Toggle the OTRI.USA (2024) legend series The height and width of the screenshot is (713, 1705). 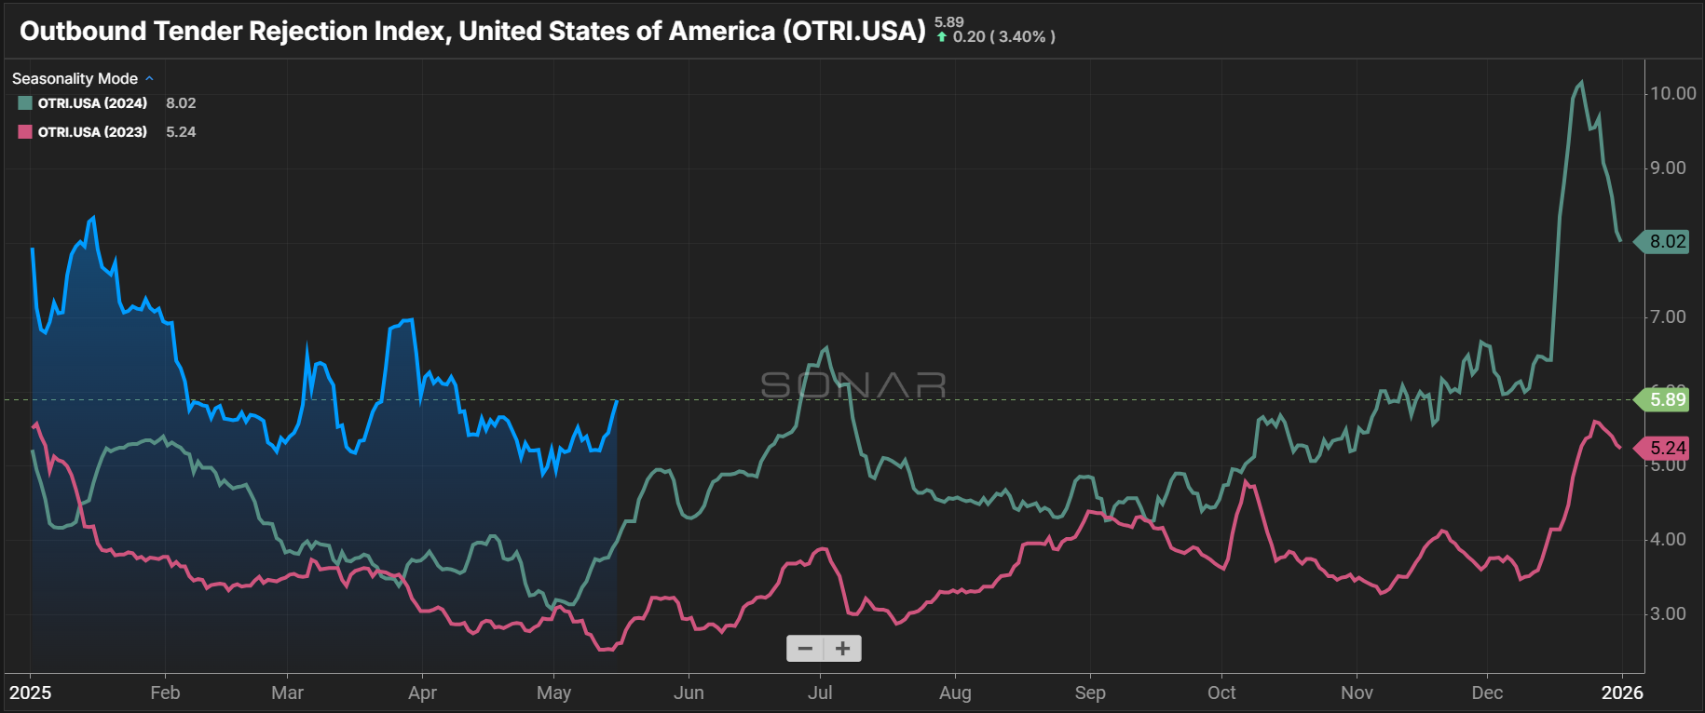pos(92,103)
